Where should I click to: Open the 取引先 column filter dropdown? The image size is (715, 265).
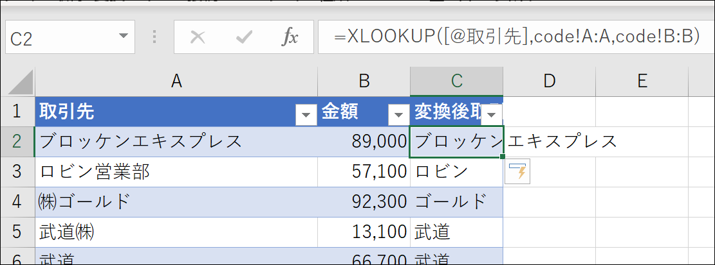pyautogui.click(x=306, y=115)
